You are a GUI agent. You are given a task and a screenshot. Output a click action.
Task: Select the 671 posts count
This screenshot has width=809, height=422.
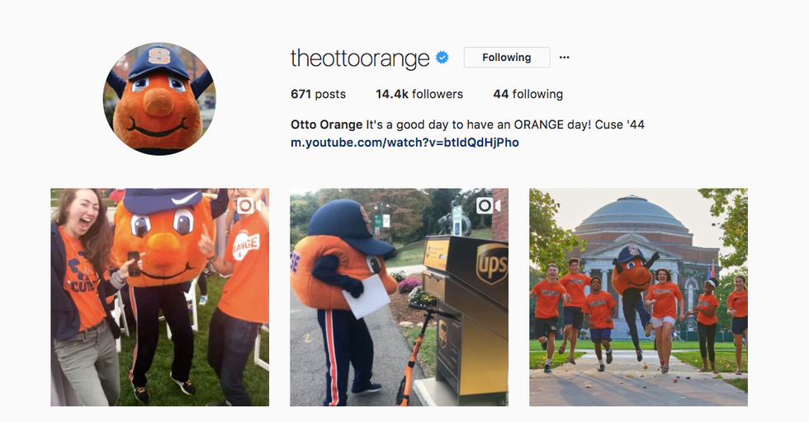(318, 94)
